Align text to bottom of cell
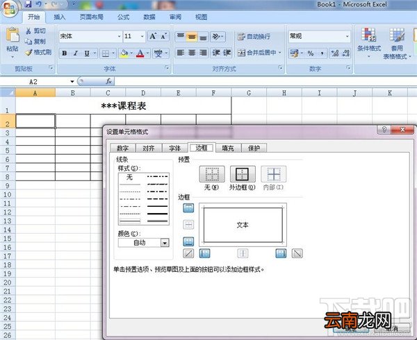This screenshot has height=340, width=417. coord(203,36)
